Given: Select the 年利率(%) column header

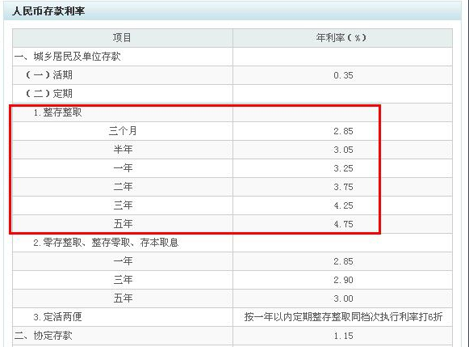Looking at the screenshot, I should pyautogui.click(x=341, y=38).
